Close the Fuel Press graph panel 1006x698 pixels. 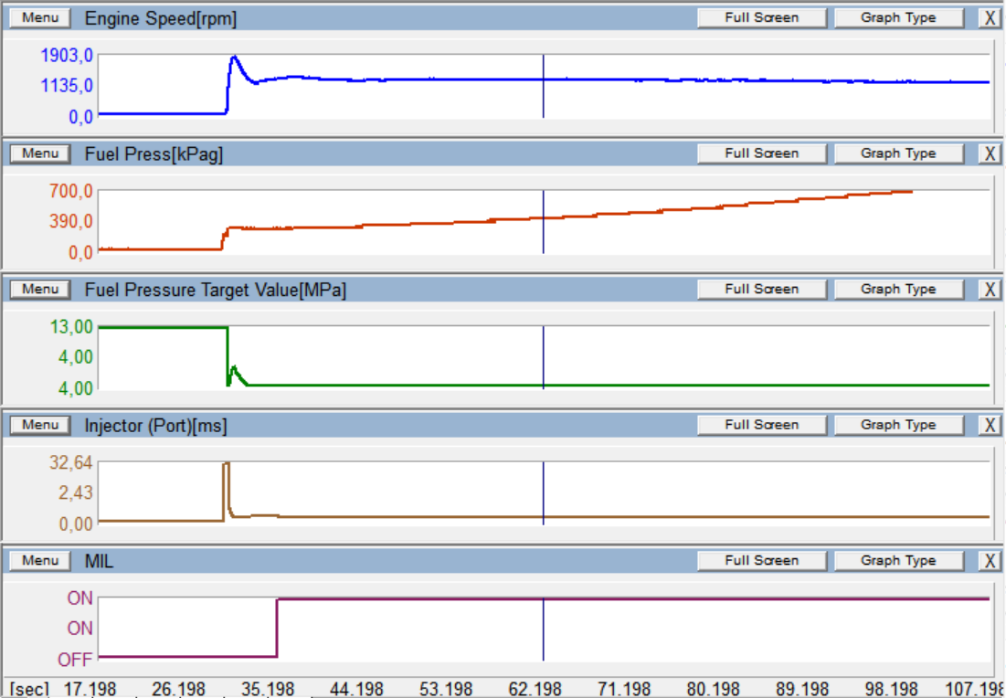click(990, 153)
